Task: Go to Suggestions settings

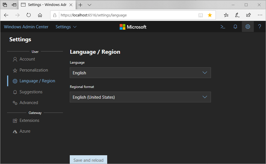Action: coord(31,92)
